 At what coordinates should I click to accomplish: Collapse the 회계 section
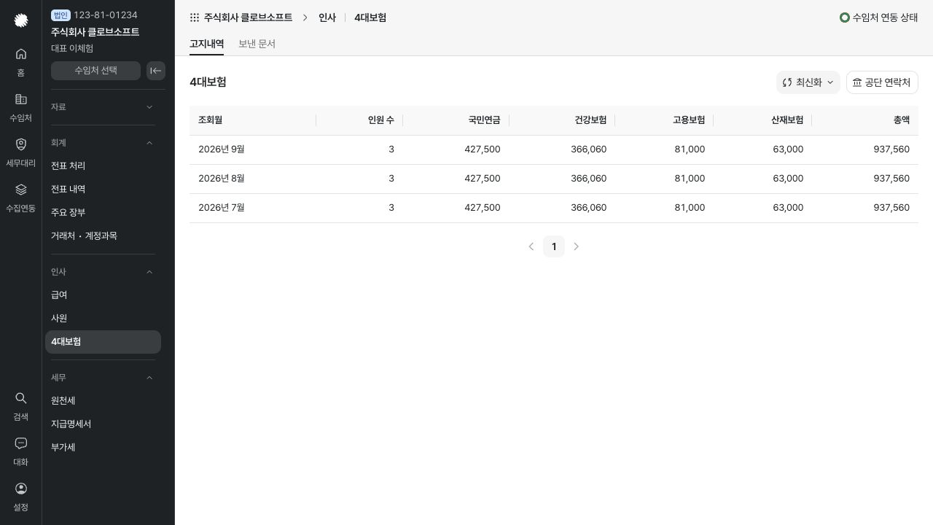tap(103, 143)
